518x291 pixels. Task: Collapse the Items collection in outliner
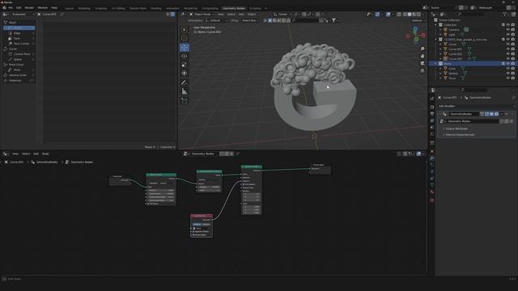[x=435, y=63]
